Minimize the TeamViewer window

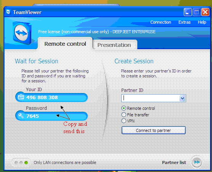click(x=188, y=12)
